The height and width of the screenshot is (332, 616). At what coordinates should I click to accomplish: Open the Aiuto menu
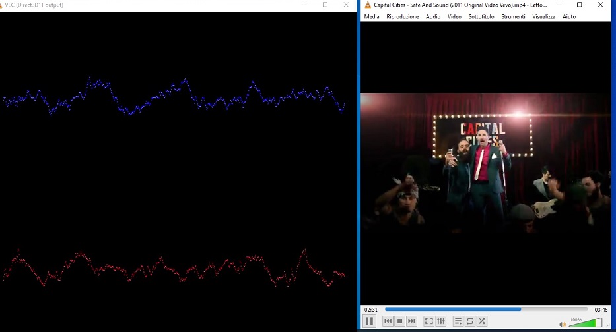(569, 16)
